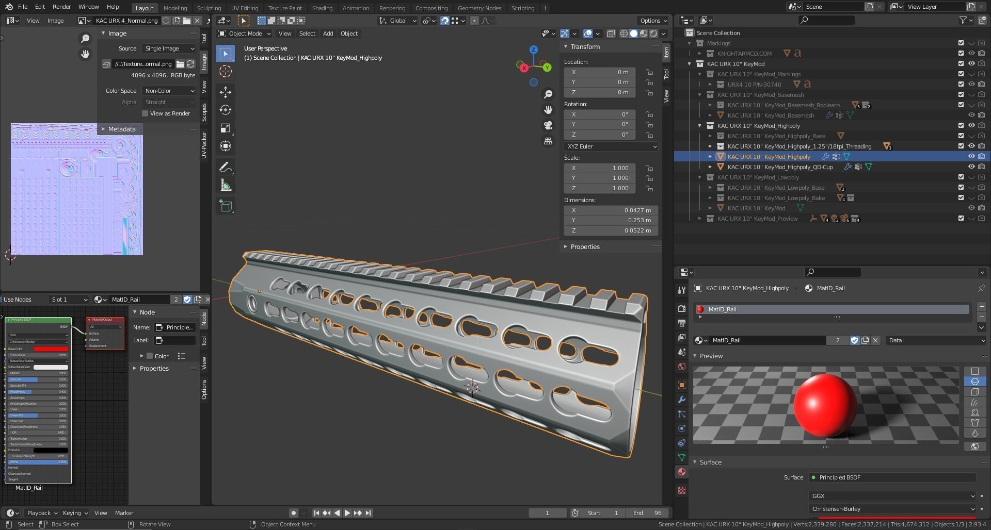This screenshot has width=991, height=530.
Task: Click the outliner search field
Action: 826,20
